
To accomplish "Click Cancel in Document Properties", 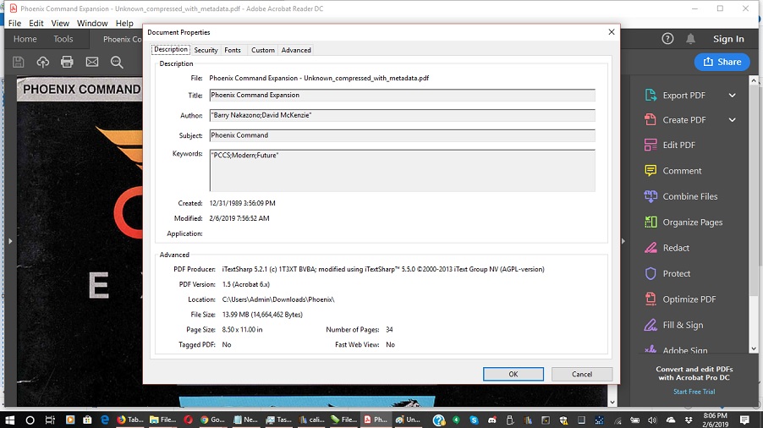I will coord(582,374).
